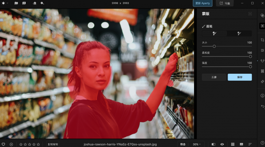Select the subtract brush mode
The height and width of the screenshot is (147, 265).
(239, 34)
